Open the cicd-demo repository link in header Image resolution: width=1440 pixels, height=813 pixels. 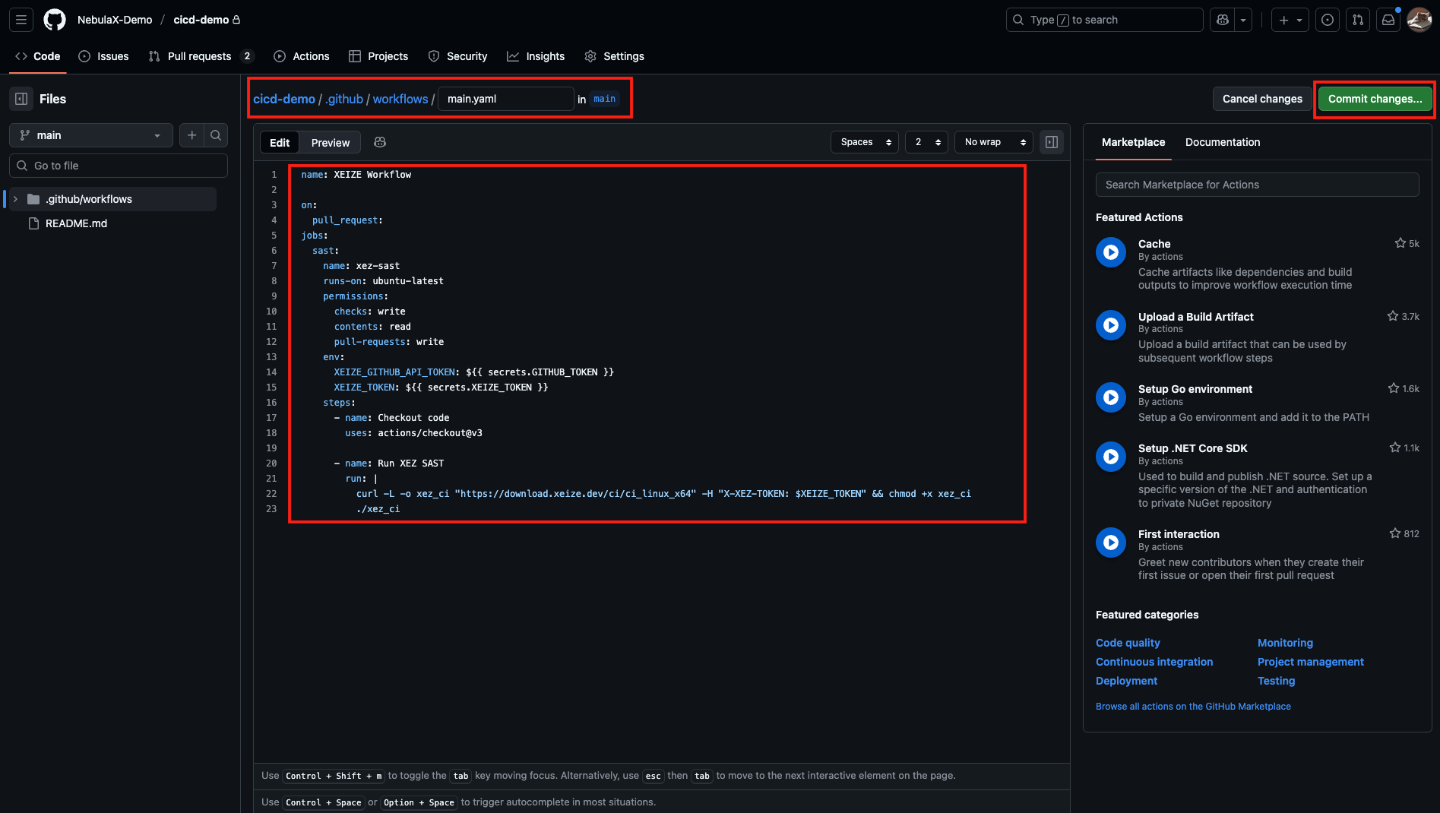click(x=201, y=20)
